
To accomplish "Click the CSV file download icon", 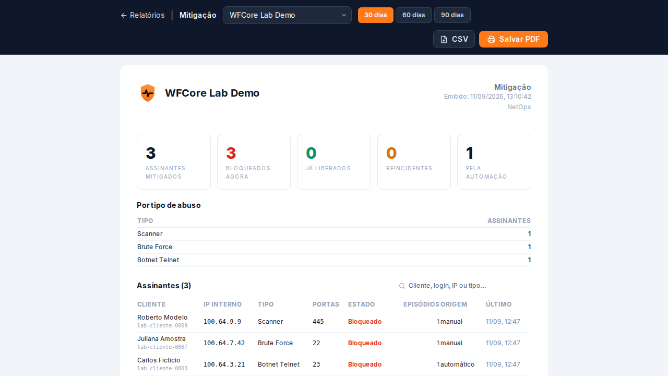I will pos(444,39).
